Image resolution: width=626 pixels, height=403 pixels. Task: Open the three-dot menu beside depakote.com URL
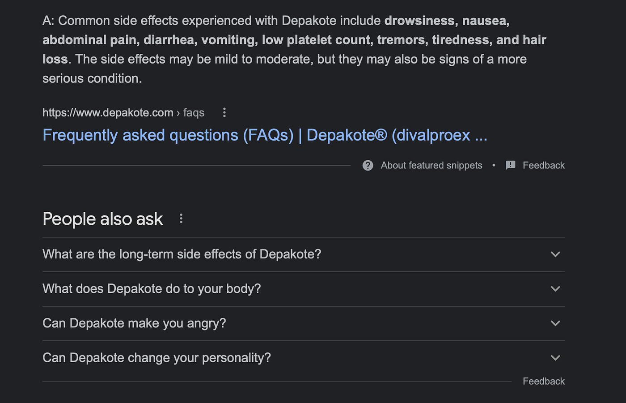click(x=224, y=112)
